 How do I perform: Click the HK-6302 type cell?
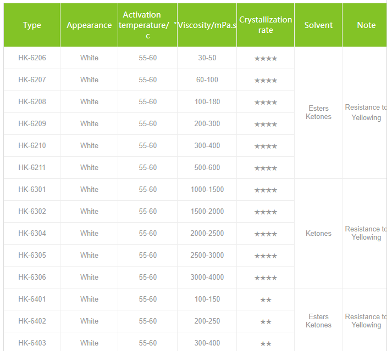coord(32,212)
